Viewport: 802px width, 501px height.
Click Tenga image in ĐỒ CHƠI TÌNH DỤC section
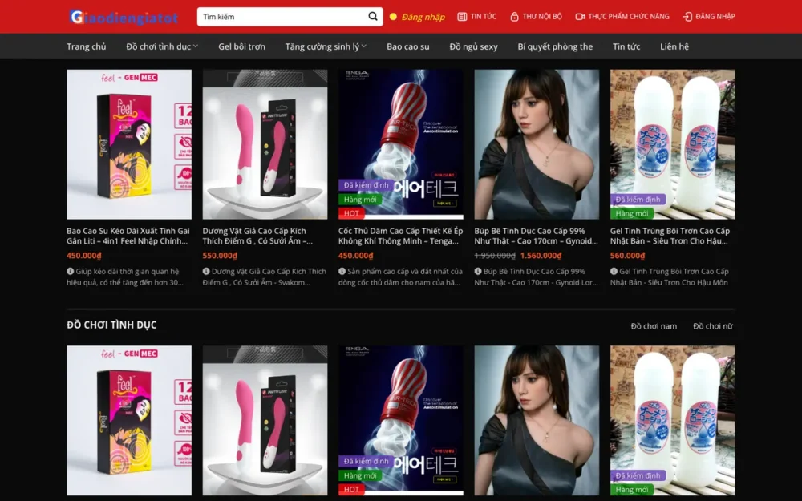(x=400, y=420)
